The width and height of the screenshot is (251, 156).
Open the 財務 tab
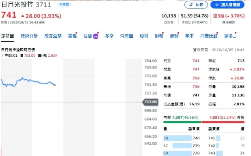(x=159, y=36)
